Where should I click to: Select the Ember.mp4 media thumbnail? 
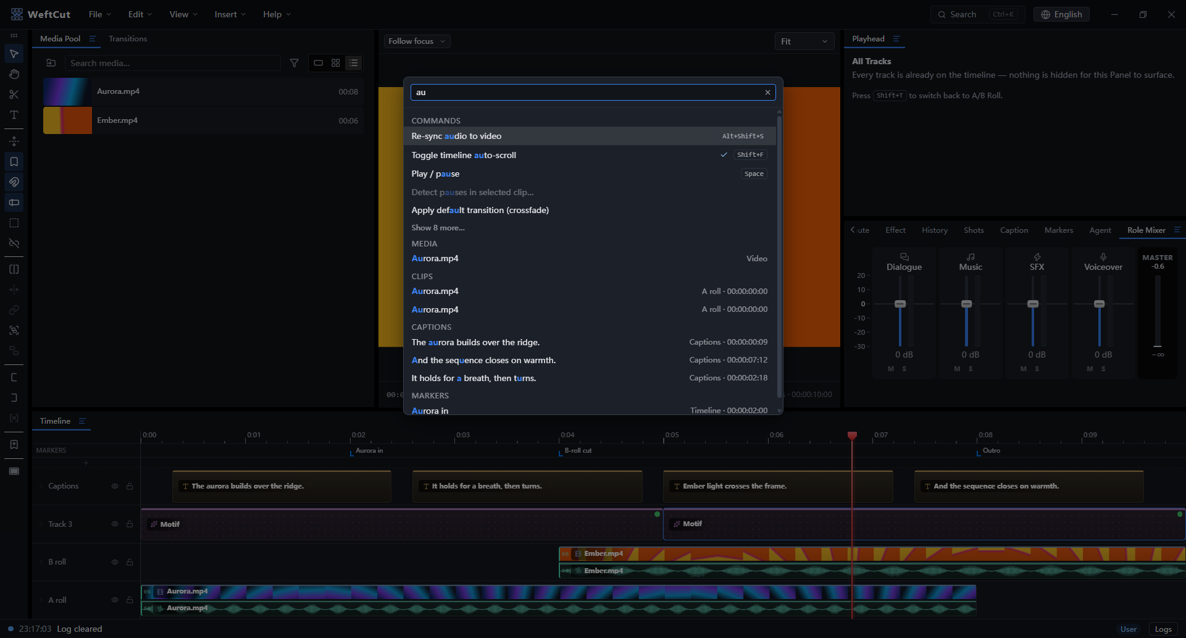click(68, 120)
